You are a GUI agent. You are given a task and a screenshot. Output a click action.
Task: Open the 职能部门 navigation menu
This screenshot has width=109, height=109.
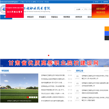click(x=42, y=17)
